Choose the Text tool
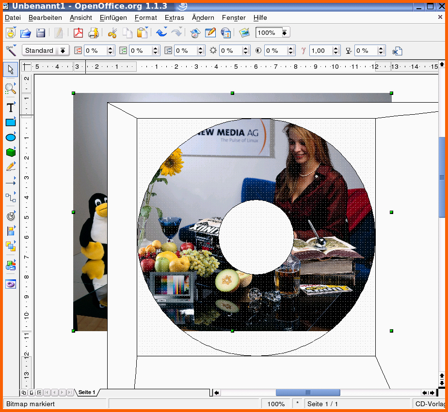The height and width of the screenshot is (412, 448). pyautogui.click(x=11, y=107)
